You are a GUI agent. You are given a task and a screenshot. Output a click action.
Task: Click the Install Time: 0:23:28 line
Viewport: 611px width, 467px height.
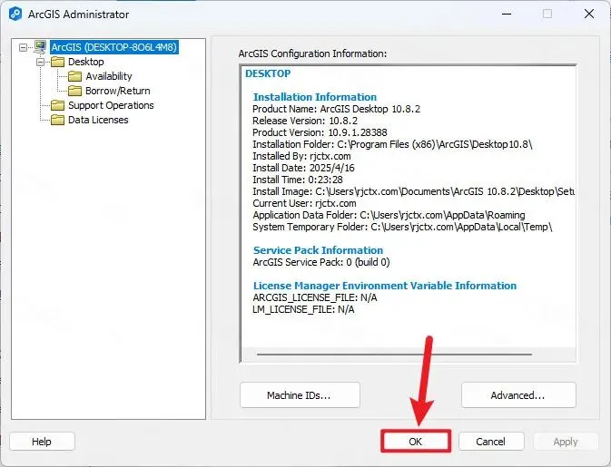pyautogui.click(x=298, y=180)
